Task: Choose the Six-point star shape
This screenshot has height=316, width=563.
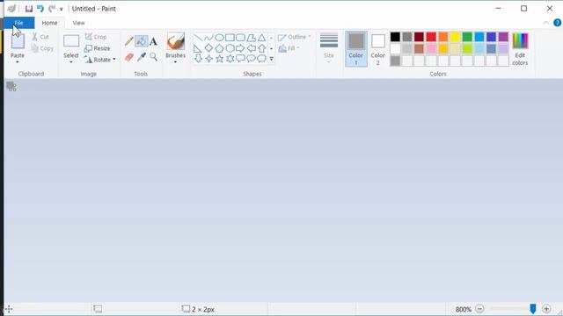Action: click(230, 59)
